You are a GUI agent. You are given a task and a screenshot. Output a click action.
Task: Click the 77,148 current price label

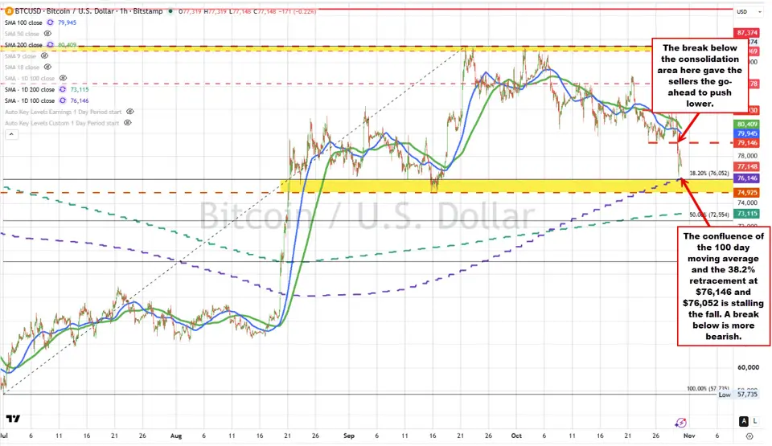[747, 166]
